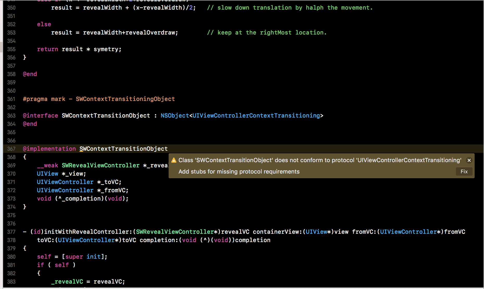Click '__weak' keyword on line 369
The image size is (484, 289).
tap(48, 165)
